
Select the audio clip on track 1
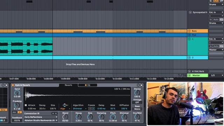point(26,47)
